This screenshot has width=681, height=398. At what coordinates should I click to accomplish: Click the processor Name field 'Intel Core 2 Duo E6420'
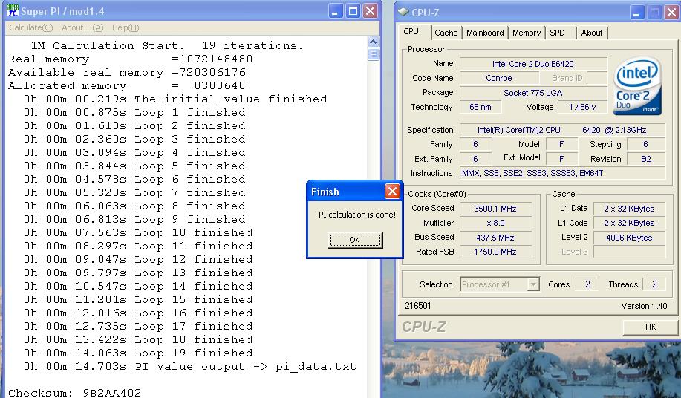pos(533,64)
